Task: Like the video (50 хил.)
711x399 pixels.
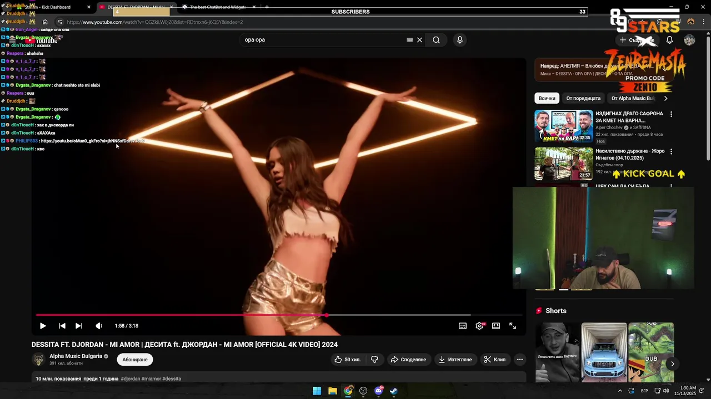Action: (347, 360)
